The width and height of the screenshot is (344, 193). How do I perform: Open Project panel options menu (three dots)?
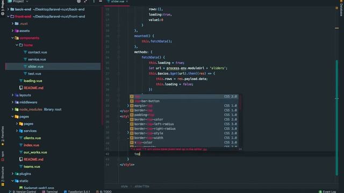click(94, 1)
